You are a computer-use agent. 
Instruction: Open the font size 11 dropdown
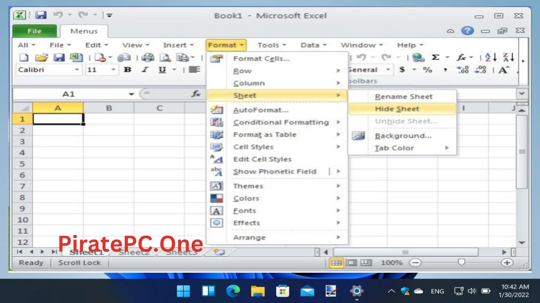(x=113, y=70)
